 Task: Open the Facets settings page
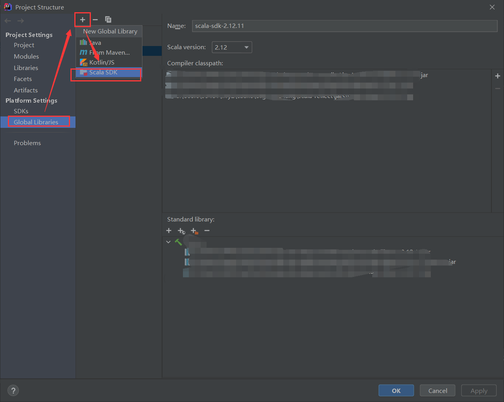[x=23, y=79]
